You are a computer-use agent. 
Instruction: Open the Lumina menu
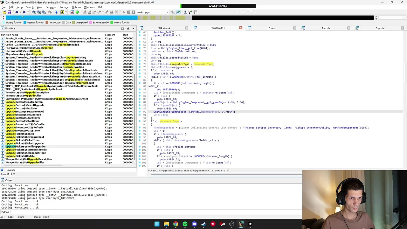(x=64, y=7)
